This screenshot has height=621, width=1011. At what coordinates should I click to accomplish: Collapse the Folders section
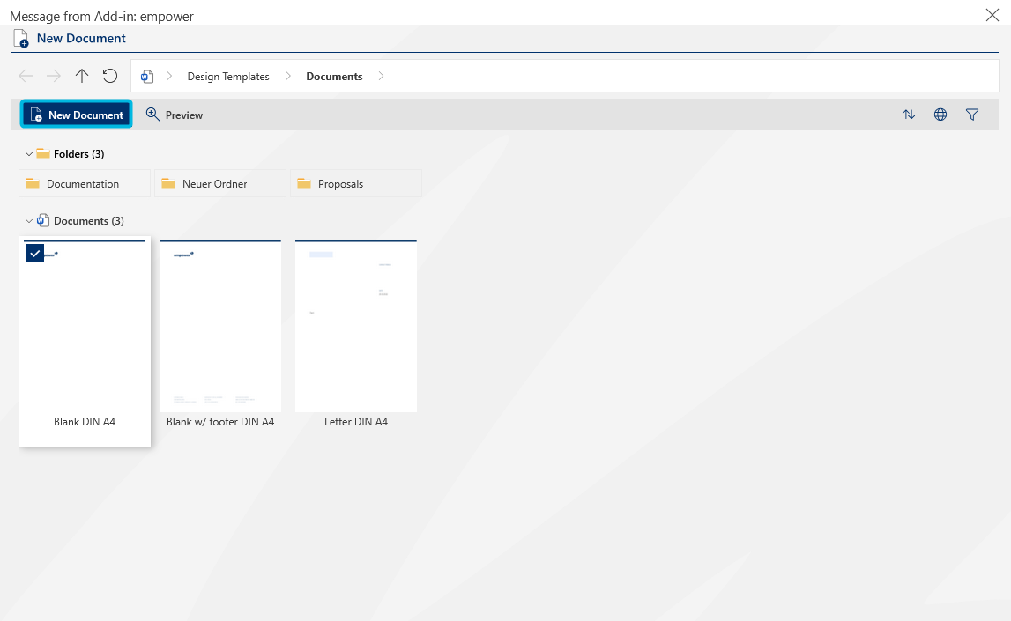(x=28, y=154)
